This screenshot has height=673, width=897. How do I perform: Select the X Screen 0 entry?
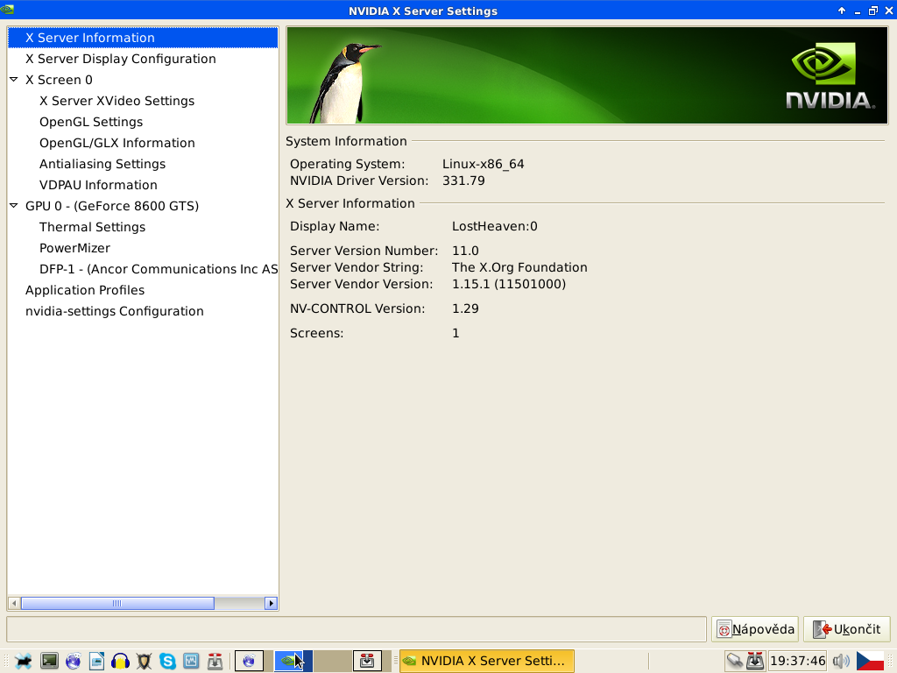[x=59, y=80]
